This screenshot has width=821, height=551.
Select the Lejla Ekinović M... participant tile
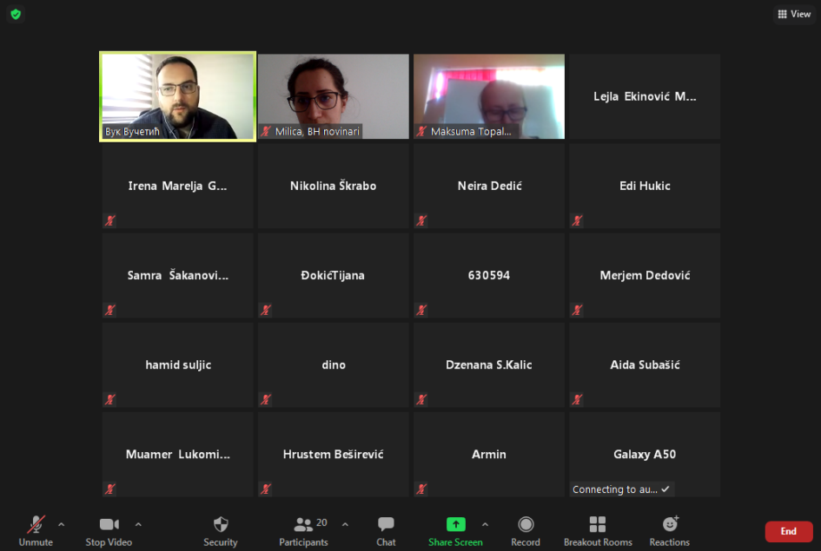(x=645, y=96)
